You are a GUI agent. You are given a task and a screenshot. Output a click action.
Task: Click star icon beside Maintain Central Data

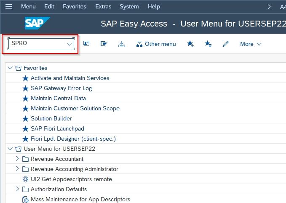25,99
